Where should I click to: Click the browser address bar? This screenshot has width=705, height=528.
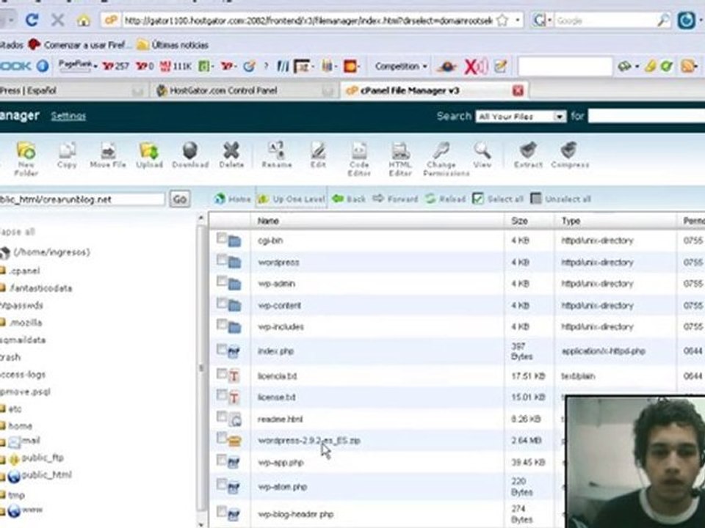[x=309, y=21]
